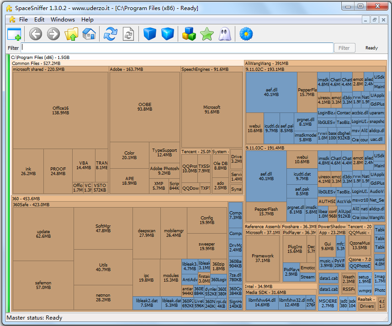Click the blue flower icon
This screenshot has height=326, width=392.
pos(246,34)
